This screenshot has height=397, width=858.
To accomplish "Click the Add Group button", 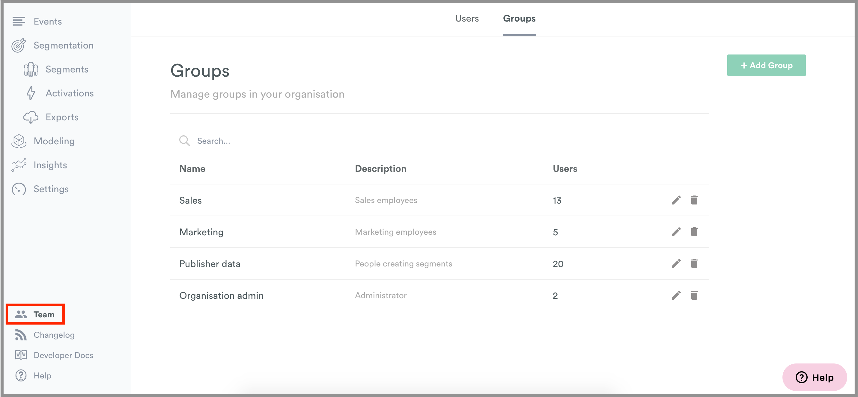I will [766, 65].
